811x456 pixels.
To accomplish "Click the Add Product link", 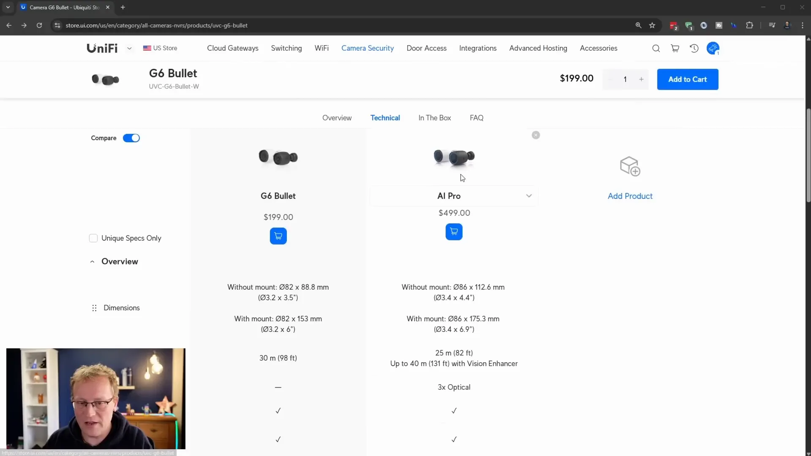I will [630, 196].
